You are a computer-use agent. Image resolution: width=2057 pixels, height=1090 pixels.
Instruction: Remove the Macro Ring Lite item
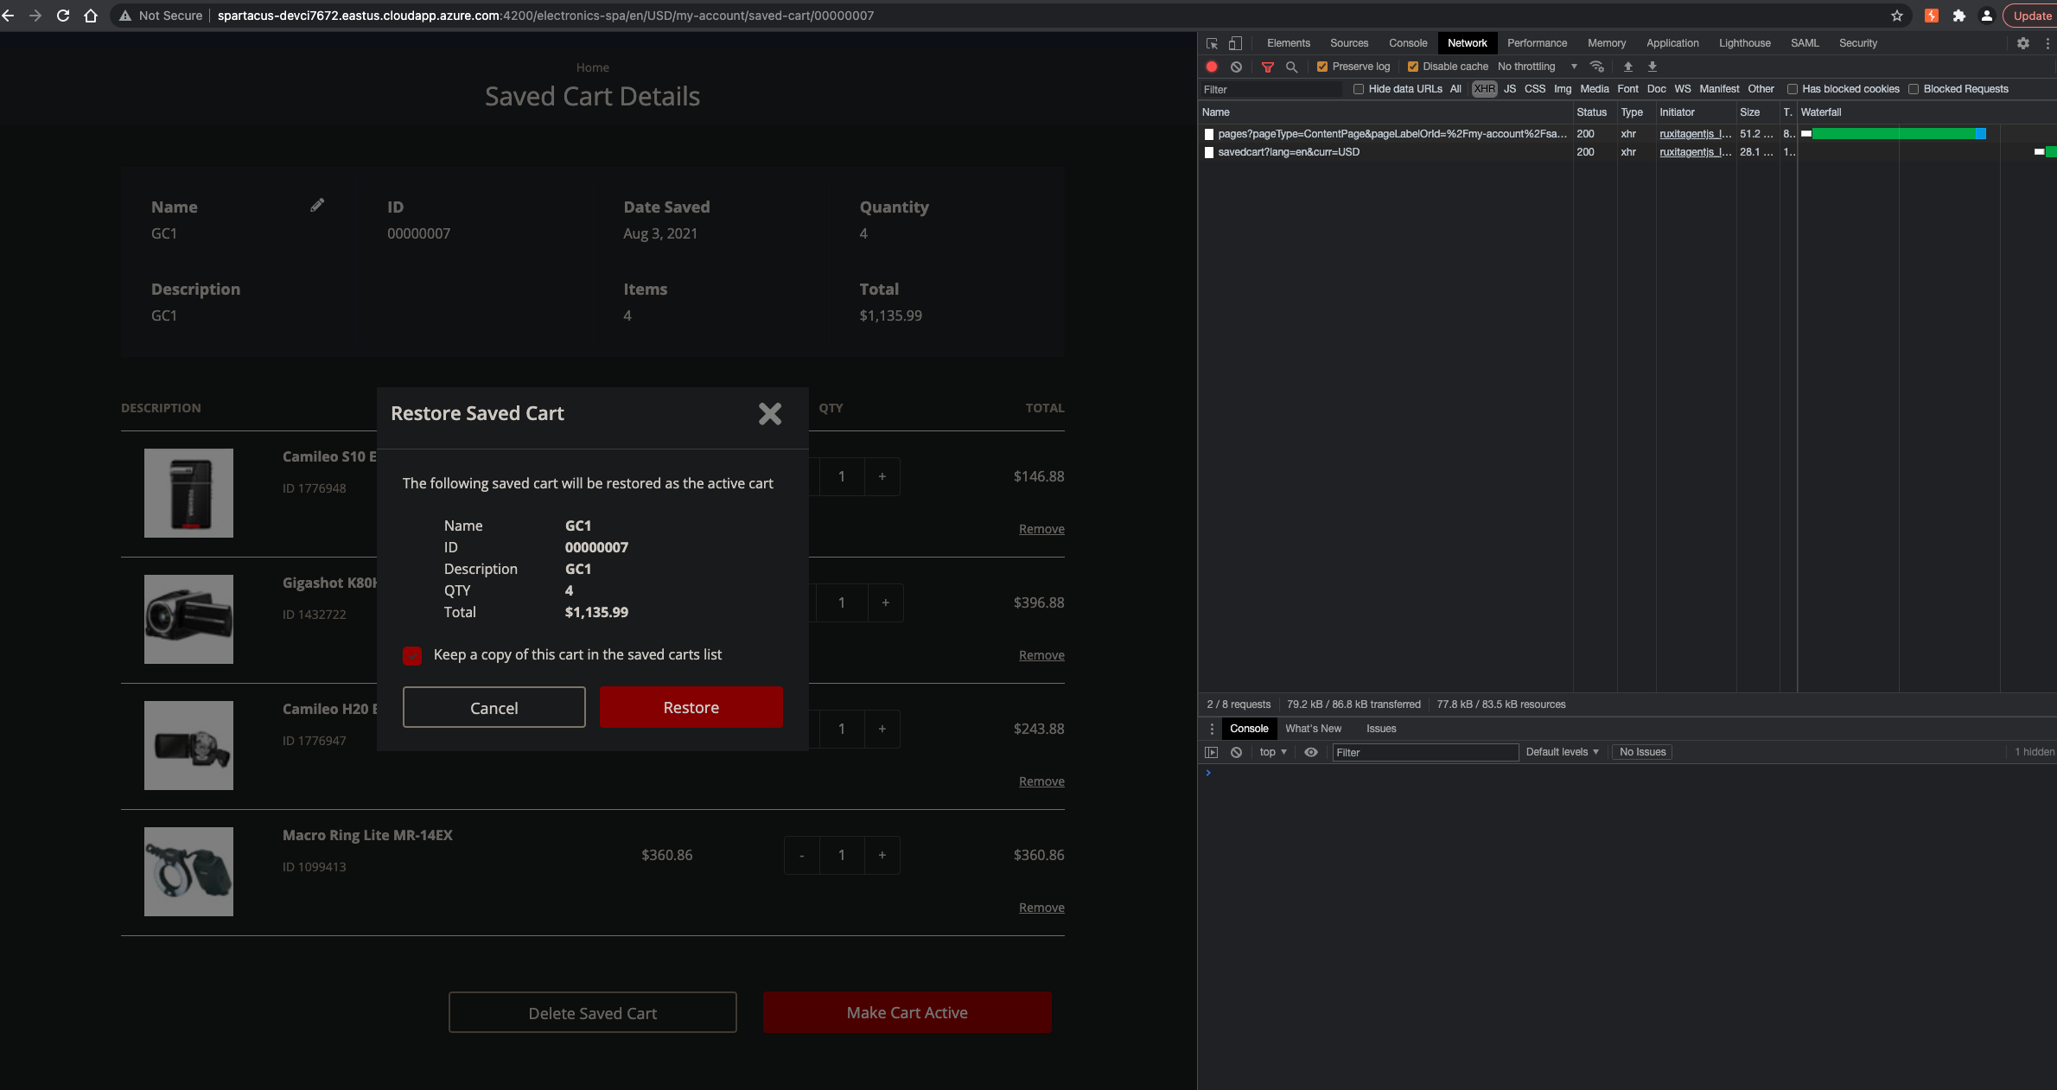pos(1041,908)
